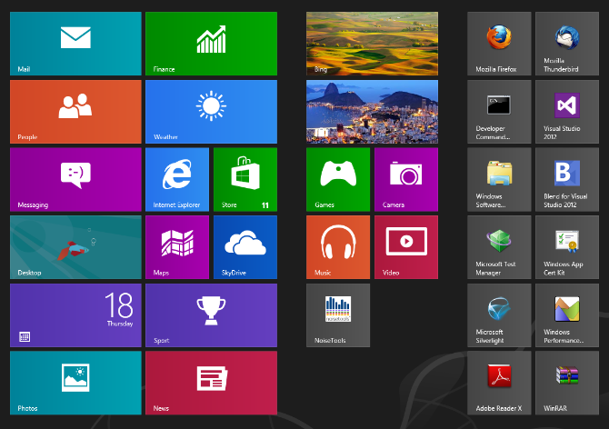Launch Blend for Visual Studio 2012

[567, 179]
